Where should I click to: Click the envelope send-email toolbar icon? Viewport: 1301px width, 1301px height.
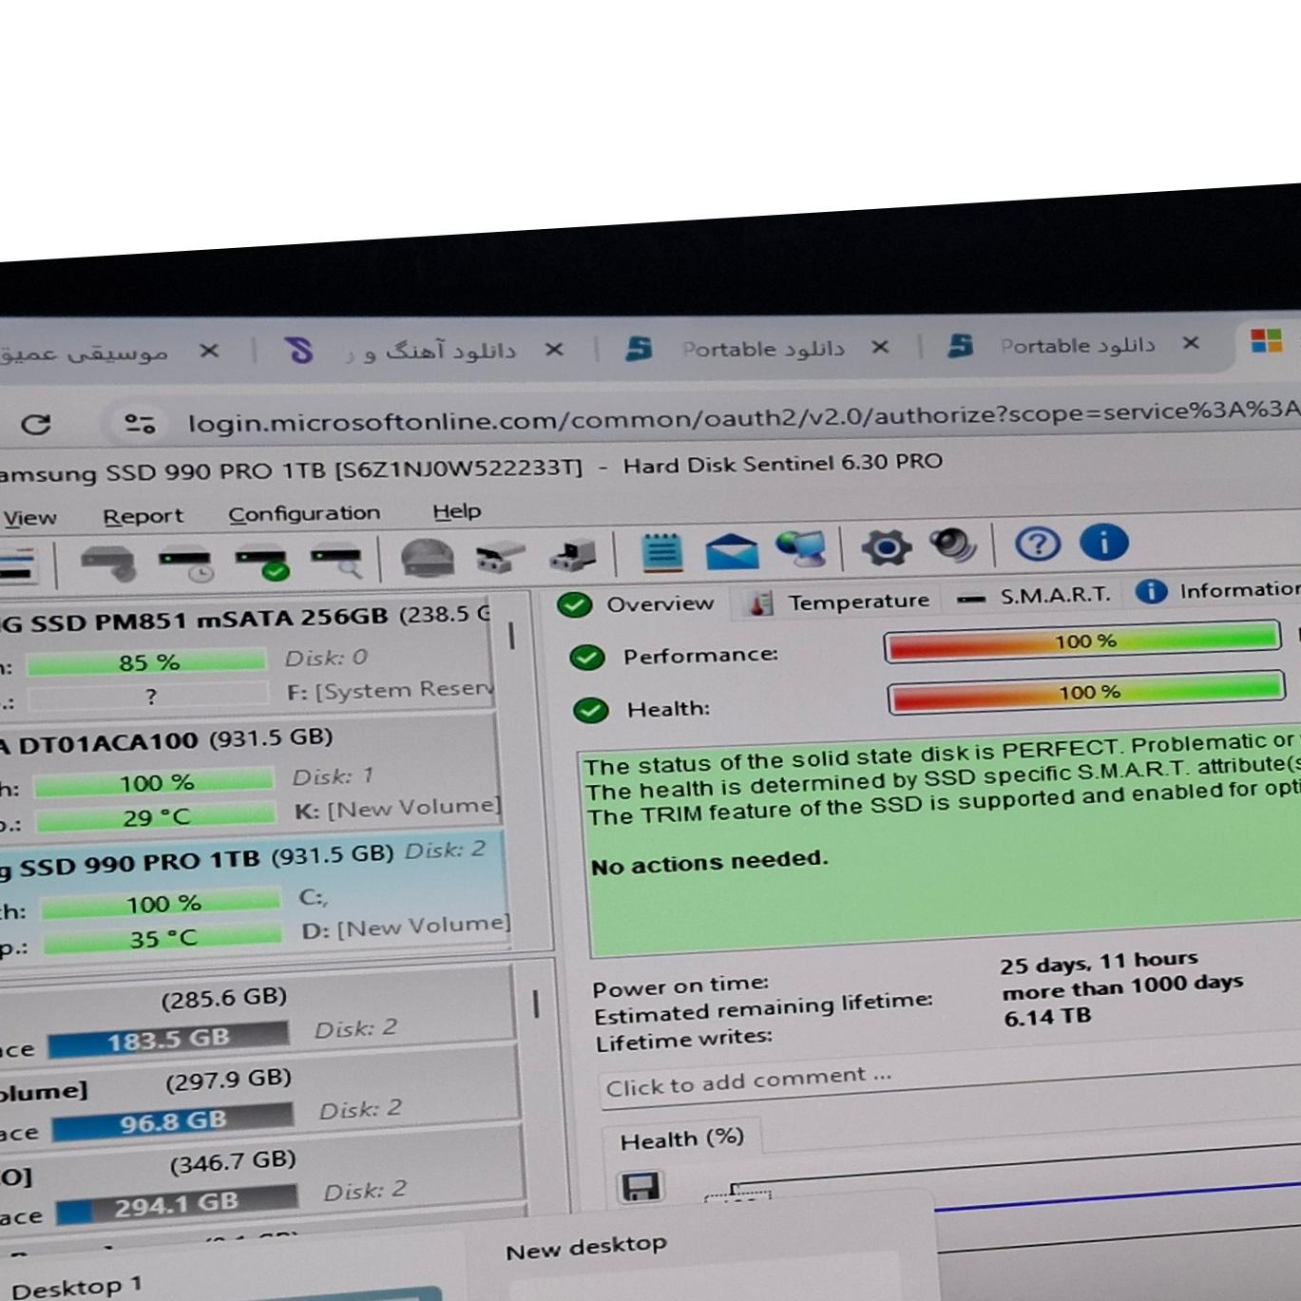(x=732, y=550)
